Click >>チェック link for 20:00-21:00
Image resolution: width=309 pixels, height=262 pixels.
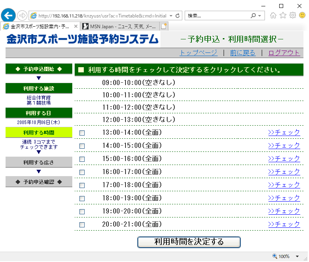point(284,224)
